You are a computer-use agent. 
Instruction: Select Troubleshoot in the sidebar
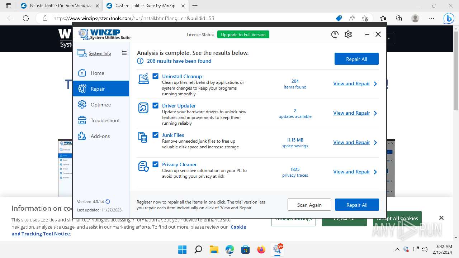tap(101, 120)
